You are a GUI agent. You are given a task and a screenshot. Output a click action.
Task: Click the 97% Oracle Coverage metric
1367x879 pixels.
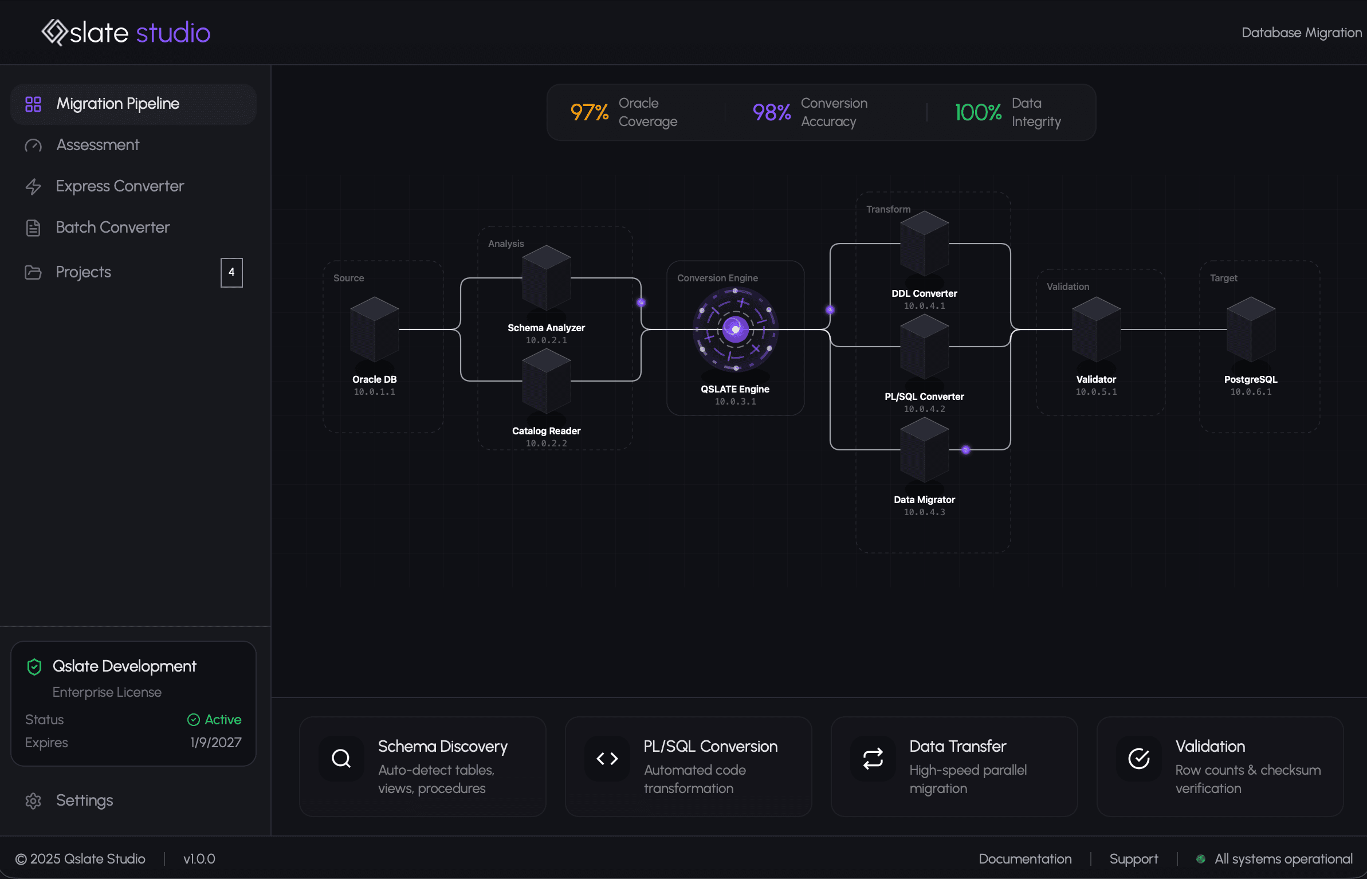pos(624,112)
